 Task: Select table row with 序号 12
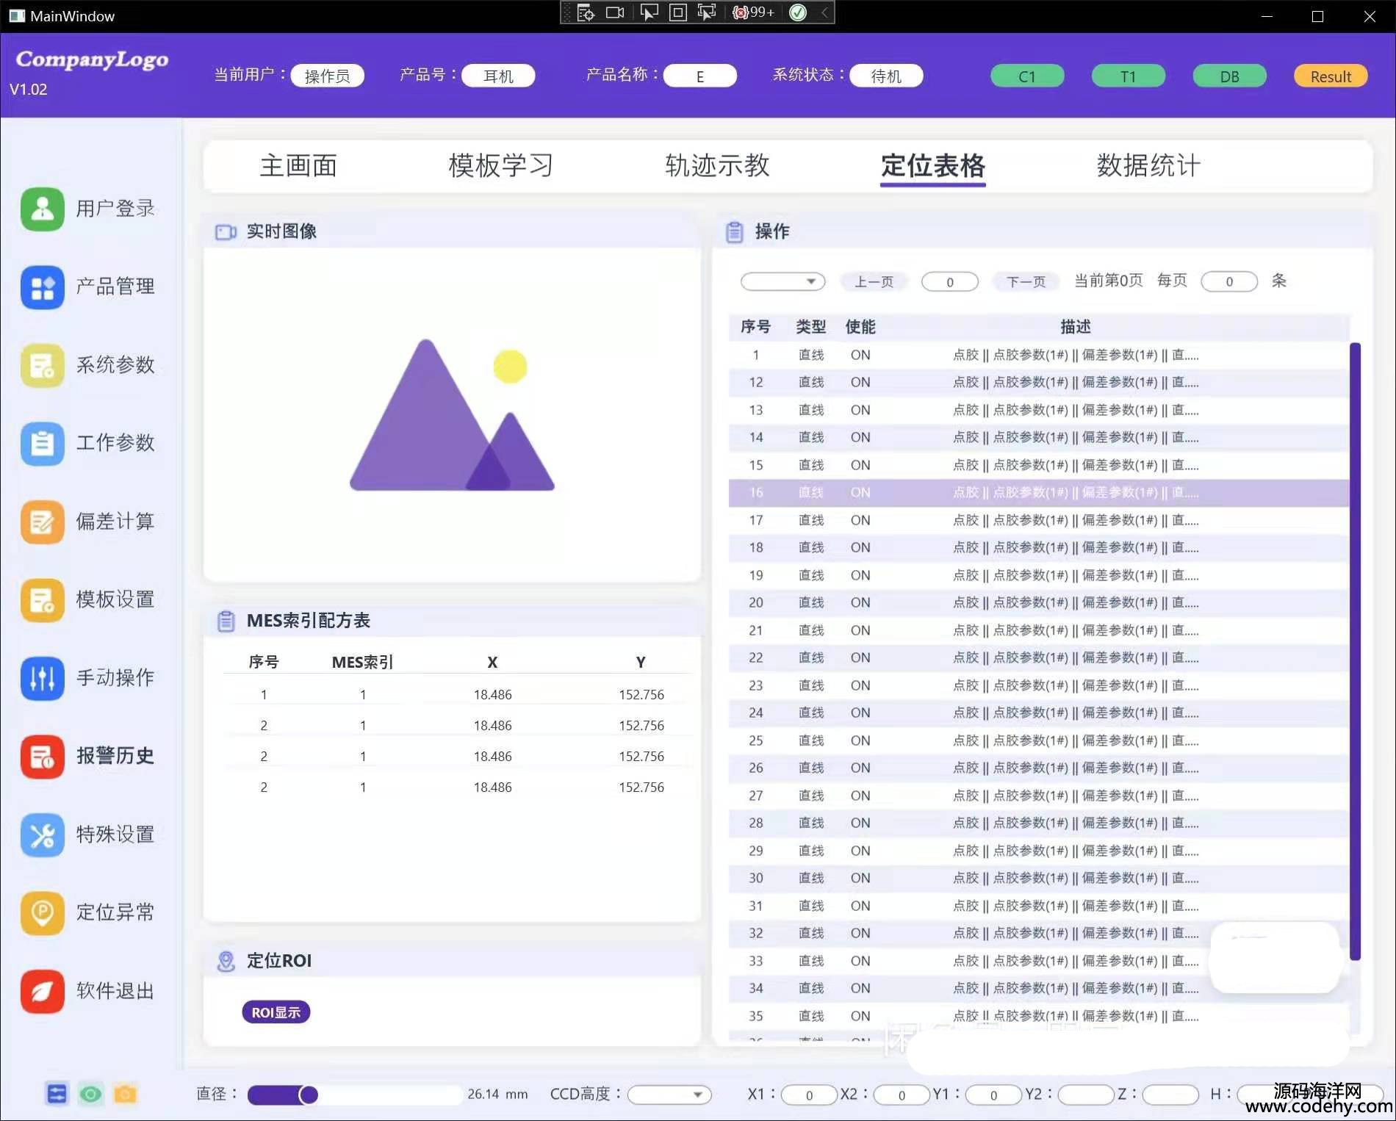1039,383
